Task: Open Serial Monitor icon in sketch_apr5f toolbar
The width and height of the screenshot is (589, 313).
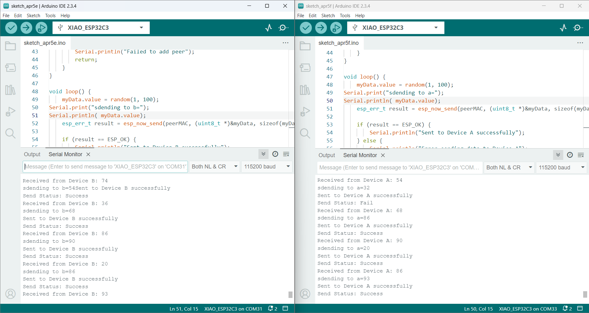Action: tap(578, 28)
